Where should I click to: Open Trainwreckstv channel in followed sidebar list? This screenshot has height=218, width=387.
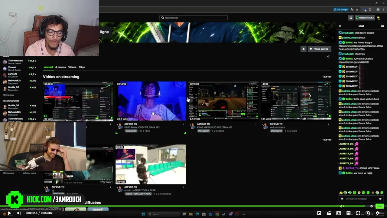pos(19,61)
